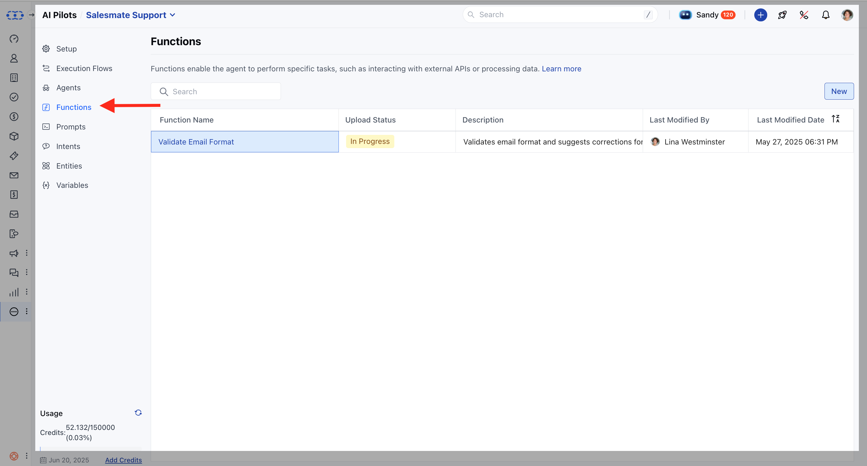867x466 pixels.
Task: Click the Jun 20, 2025 date label
Action: [x=69, y=460]
